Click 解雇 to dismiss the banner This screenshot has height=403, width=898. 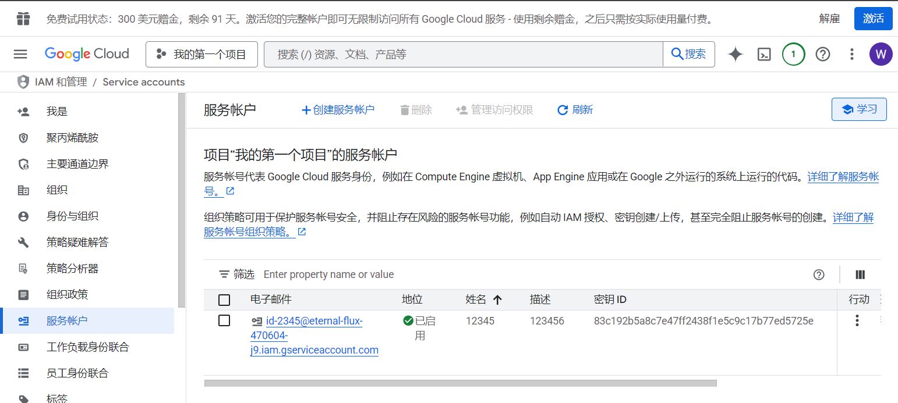click(829, 19)
